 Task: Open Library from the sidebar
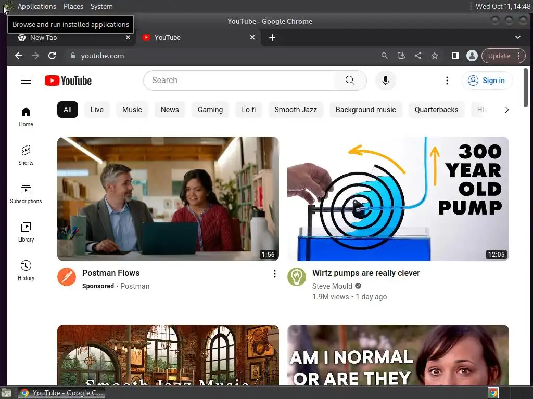click(26, 232)
